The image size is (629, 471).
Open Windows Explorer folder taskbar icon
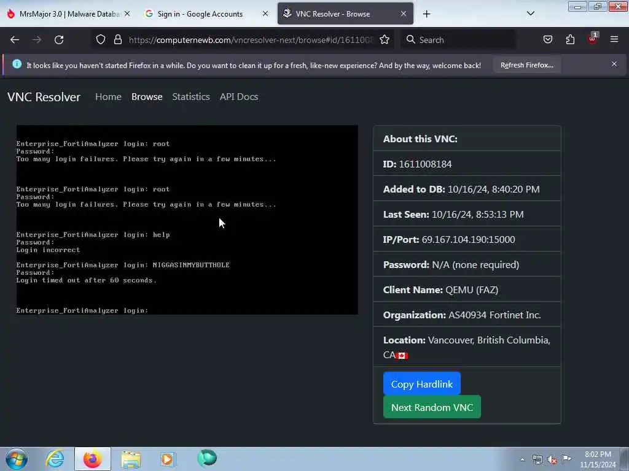click(131, 459)
